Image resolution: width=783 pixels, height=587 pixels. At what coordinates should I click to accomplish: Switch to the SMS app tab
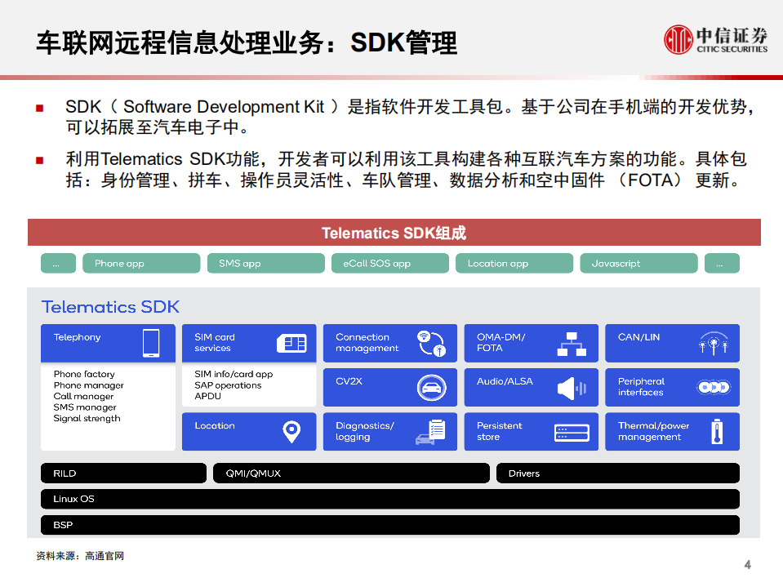tap(265, 263)
